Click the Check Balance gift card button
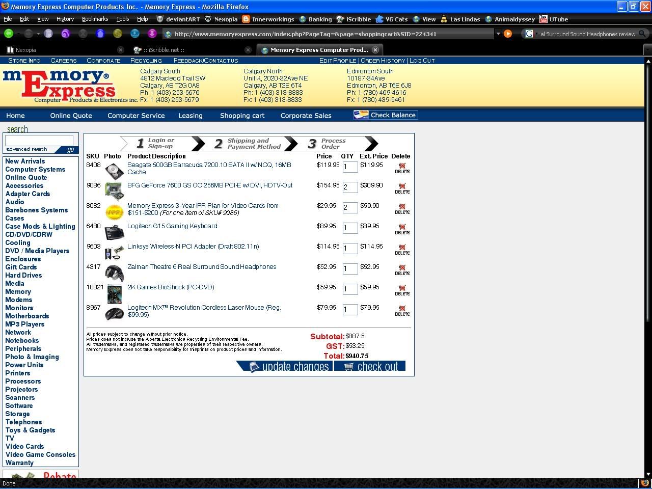This screenshot has width=652, height=489. [x=386, y=115]
